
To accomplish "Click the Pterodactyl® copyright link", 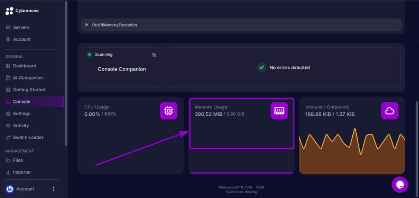I will pyautogui.click(x=241, y=187).
